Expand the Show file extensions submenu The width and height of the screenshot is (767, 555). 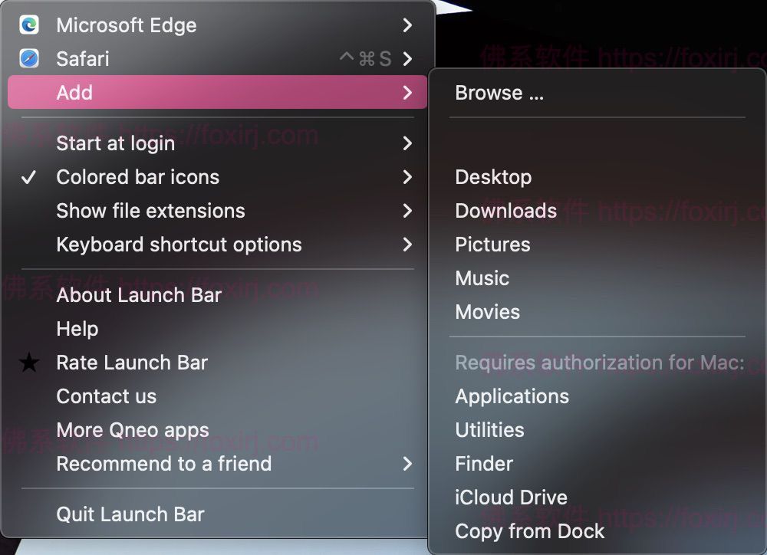[407, 211]
